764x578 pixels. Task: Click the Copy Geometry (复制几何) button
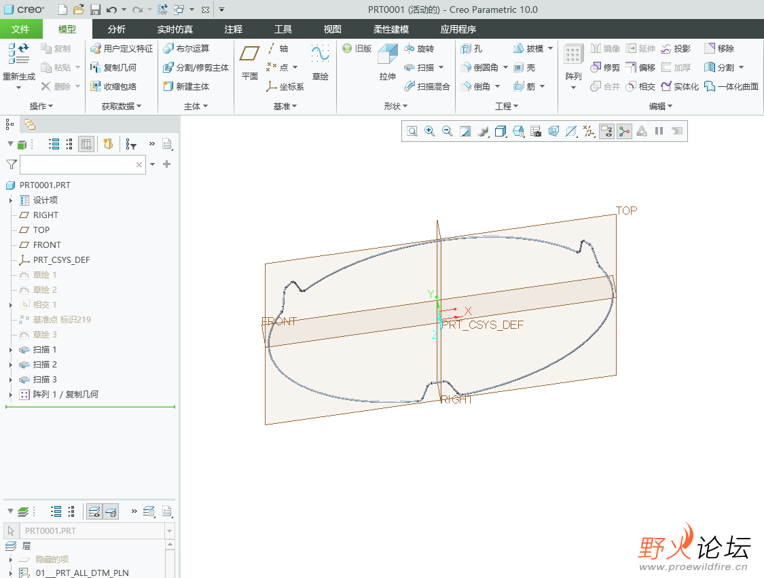click(113, 67)
